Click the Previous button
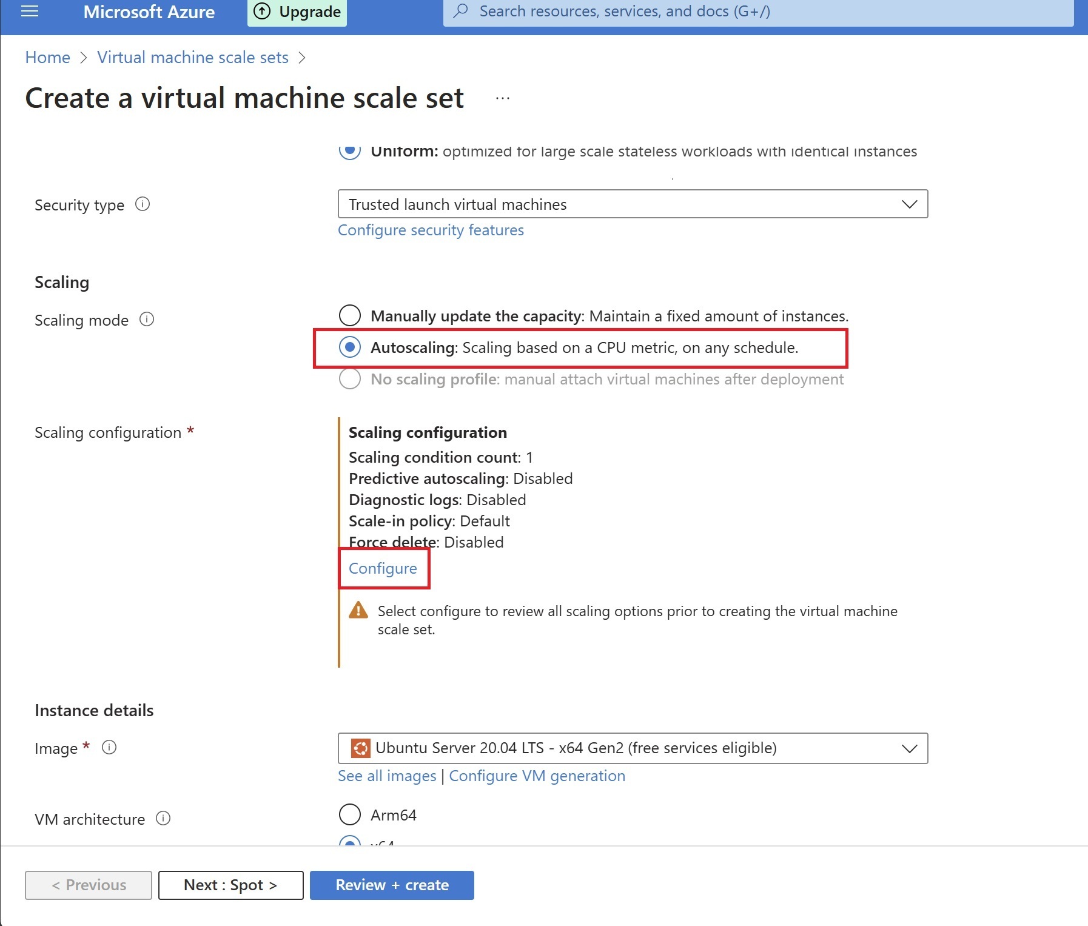Screen dimensions: 1088x926 coord(89,885)
